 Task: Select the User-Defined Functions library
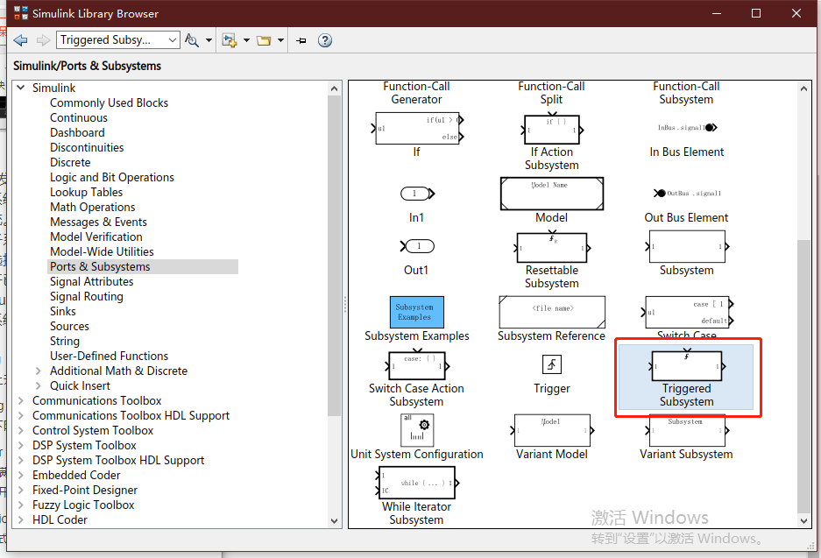pos(109,356)
